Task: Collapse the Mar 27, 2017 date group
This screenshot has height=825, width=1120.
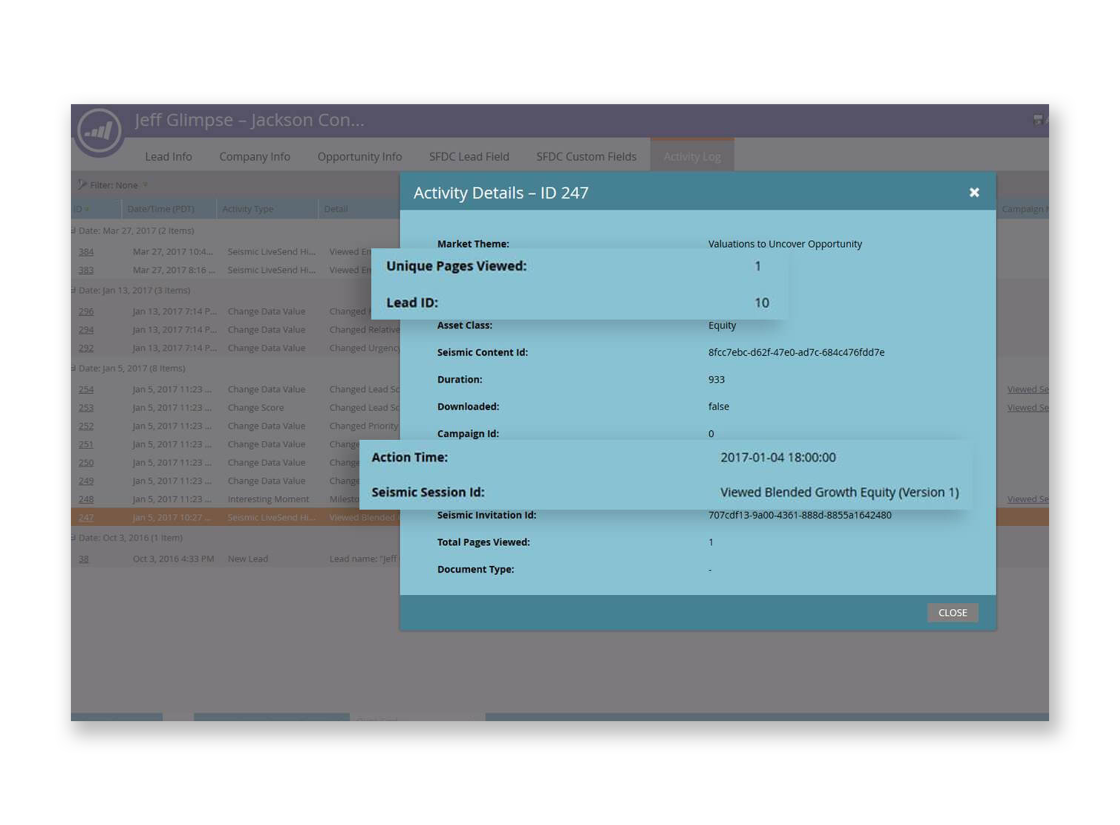Action: (74, 230)
